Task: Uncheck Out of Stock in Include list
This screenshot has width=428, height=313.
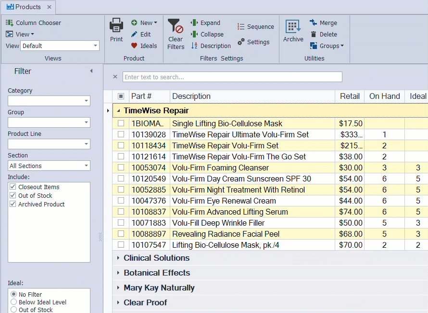Action: [13, 195]
